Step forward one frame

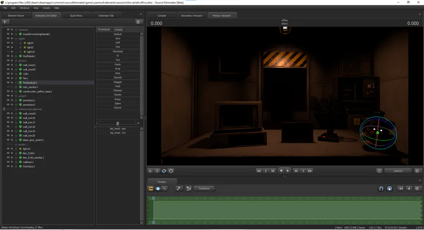(296, 171)
